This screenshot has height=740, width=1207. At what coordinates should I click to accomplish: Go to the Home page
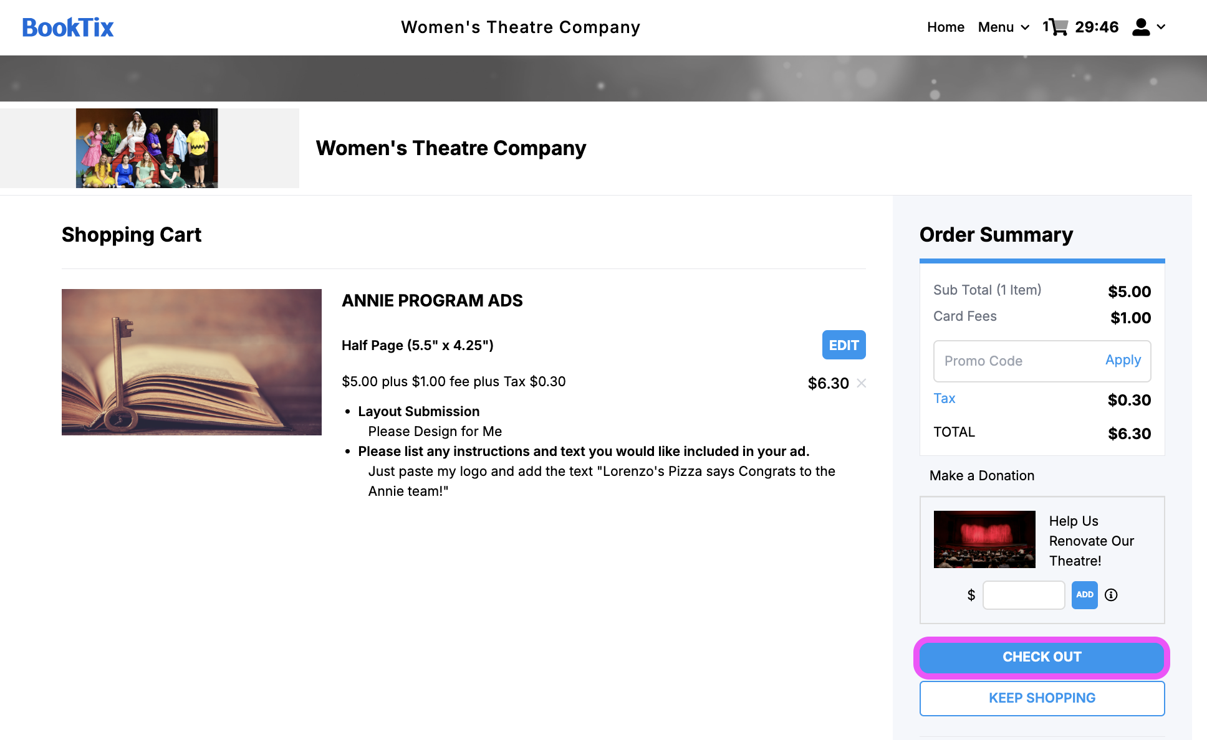click(945, 27)
